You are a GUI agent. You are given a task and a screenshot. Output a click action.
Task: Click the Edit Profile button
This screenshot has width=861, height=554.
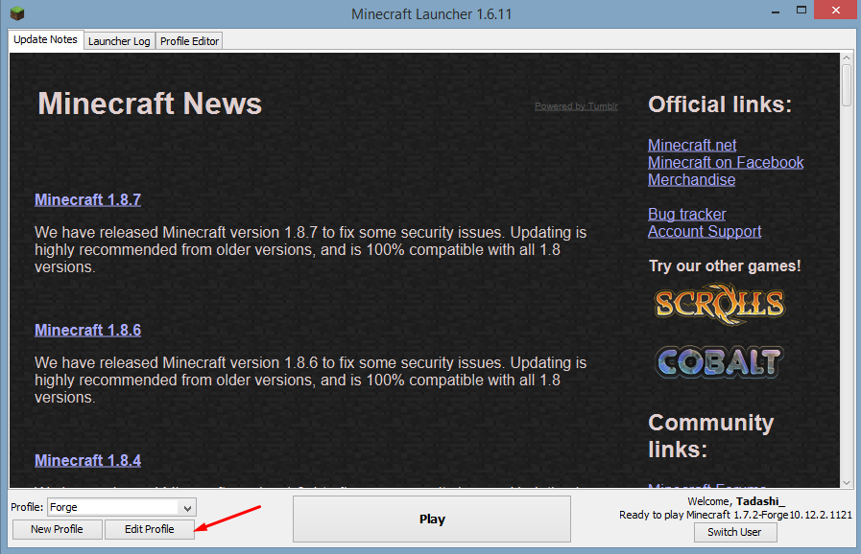150,529
